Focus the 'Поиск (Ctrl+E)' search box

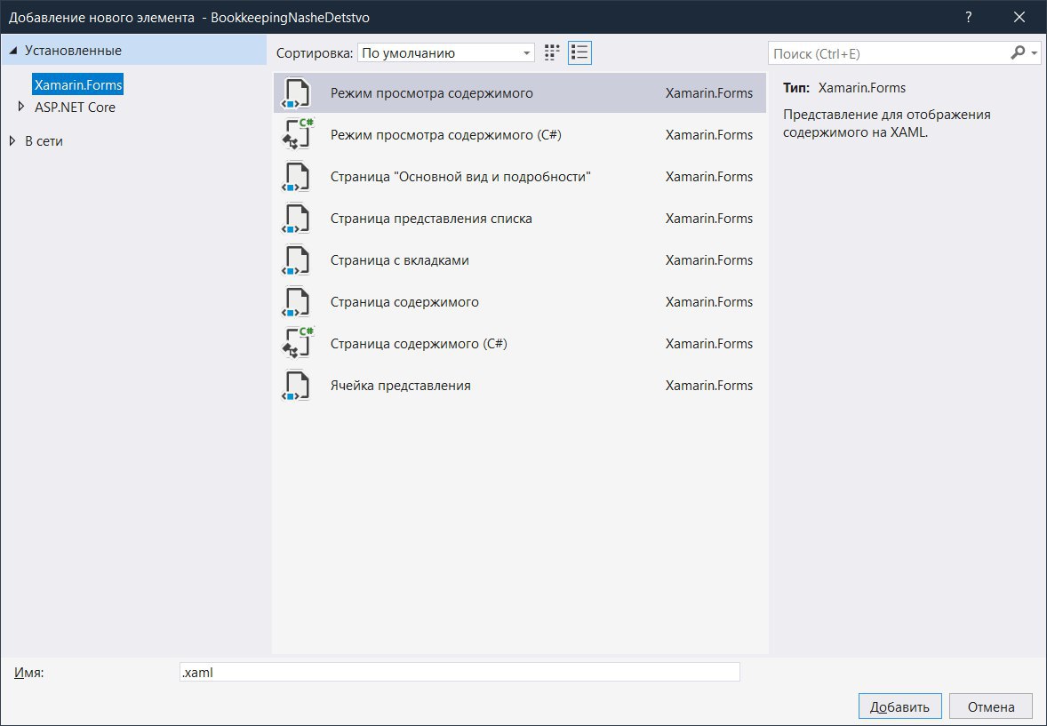pos(888,53)
